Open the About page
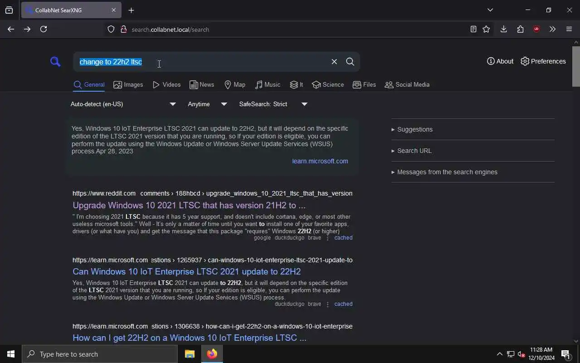The image size is (580, 363). click(500, 61)
